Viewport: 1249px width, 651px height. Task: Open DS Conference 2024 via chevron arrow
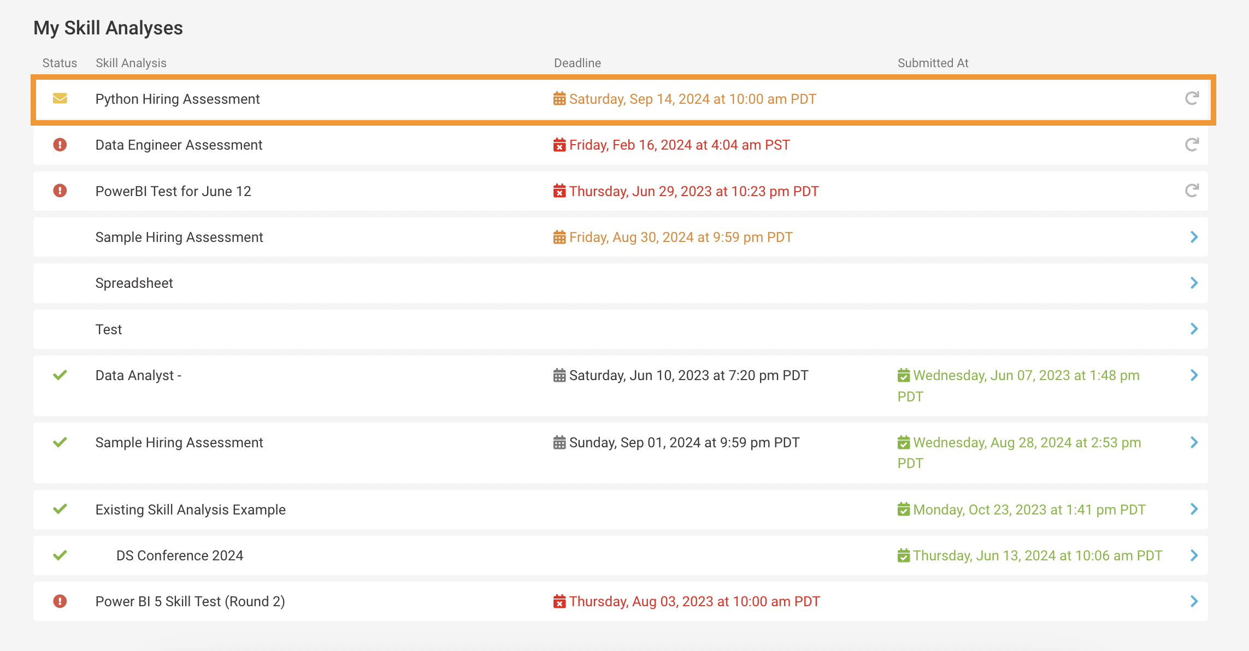tap(1194, 555)
